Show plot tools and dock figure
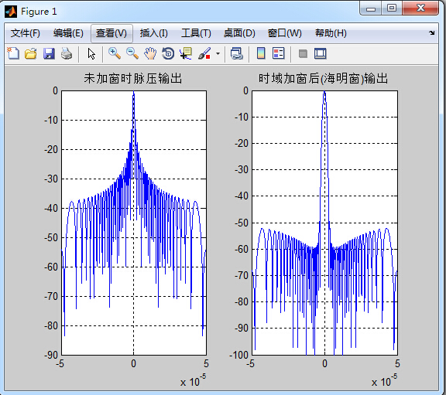 click(x=321, y=53)
